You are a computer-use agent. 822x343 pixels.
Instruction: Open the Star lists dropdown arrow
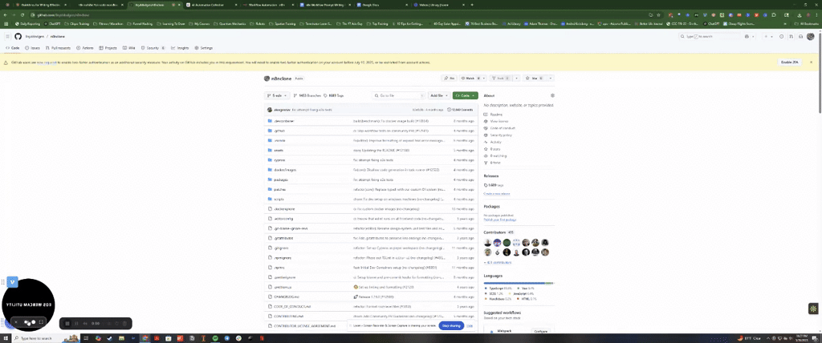pos(551,78)
